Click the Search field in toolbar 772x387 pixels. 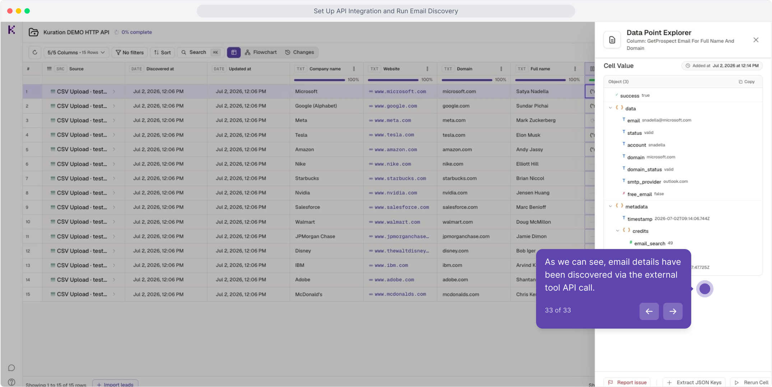pyautogui.click(x=201, y=52)
